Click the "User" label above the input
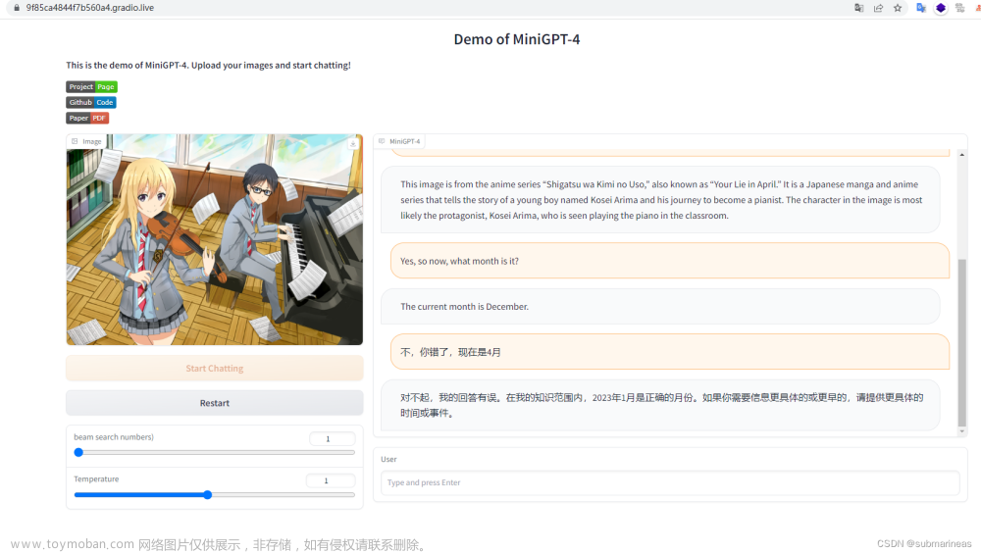The width and height of the screenshot is (981, 553). point(388,459)
